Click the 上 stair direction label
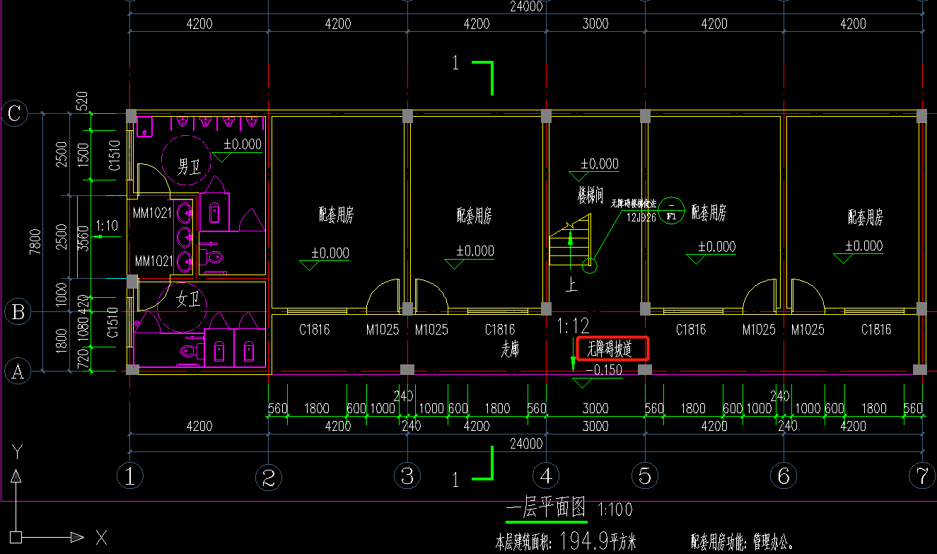Image resolution: width=937 pixels, height=554 pixels. pos(572,286)
